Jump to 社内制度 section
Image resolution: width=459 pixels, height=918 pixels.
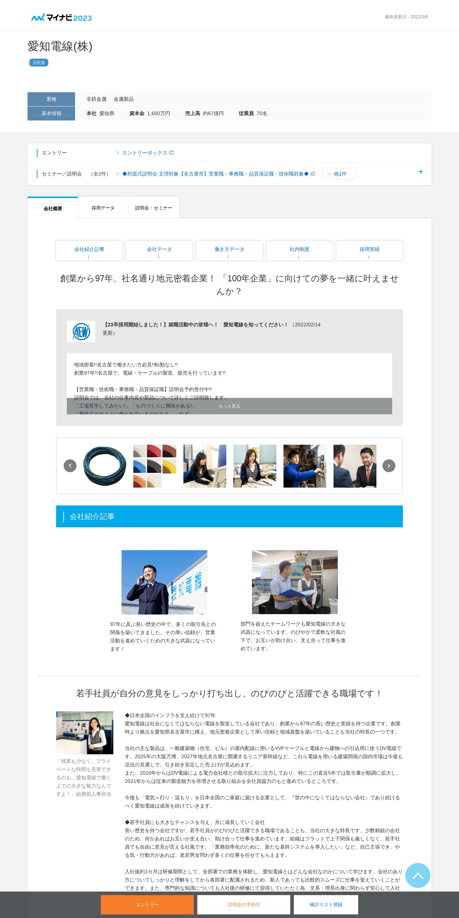(300, 251)
